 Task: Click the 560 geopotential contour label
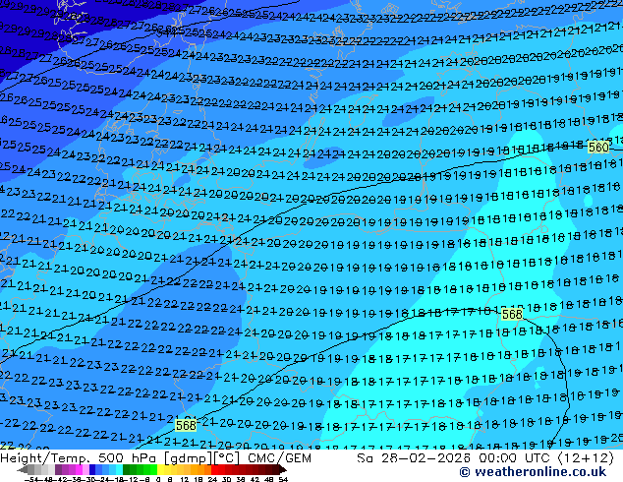tap(598, 148)
